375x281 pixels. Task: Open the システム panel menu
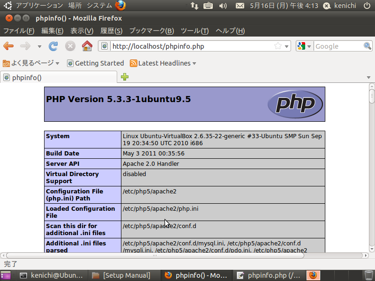pos(99,5)
